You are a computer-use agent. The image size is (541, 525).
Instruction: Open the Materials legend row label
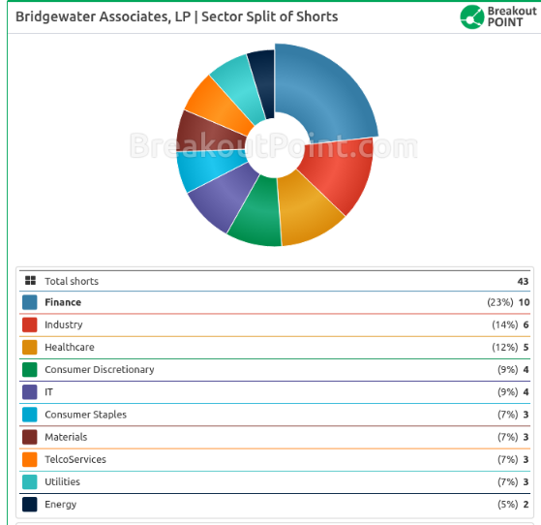pyautogui.click(x=66, y=437)
